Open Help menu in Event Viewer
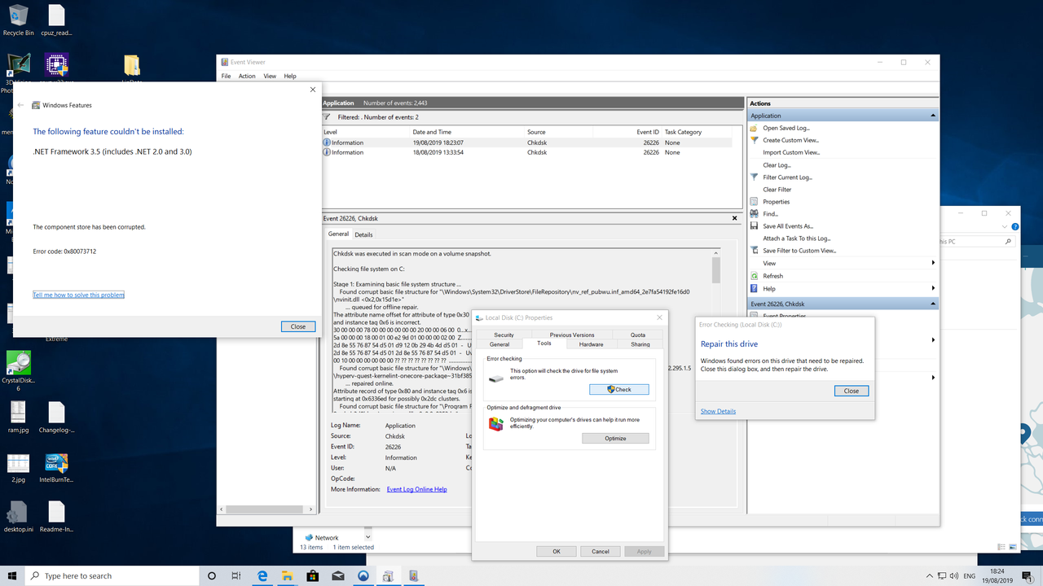Image resolution: width=1043 pixels, height=586 pixels. click(290, 76)
